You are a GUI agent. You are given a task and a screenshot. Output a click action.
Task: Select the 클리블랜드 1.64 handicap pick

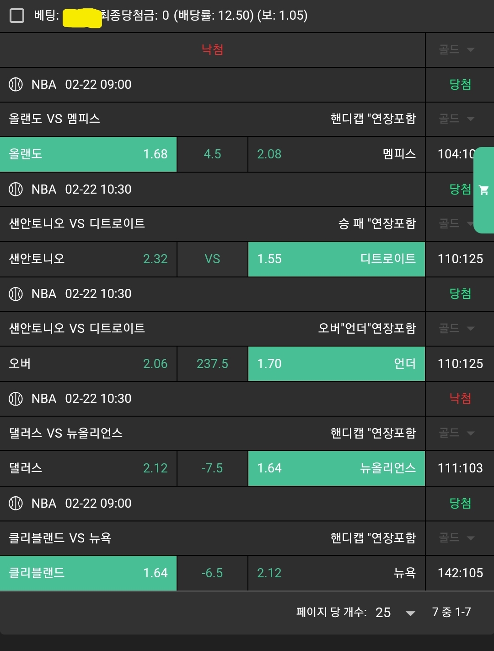point(88,573)
